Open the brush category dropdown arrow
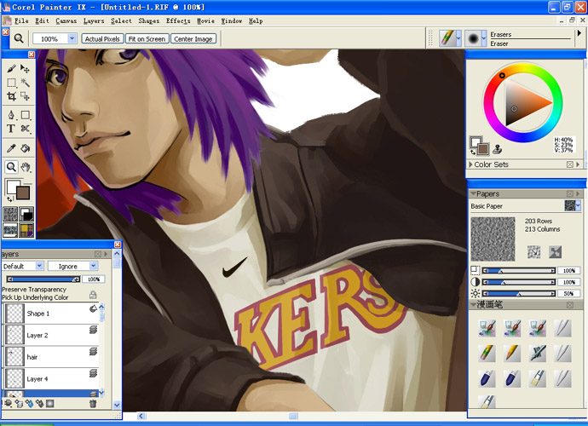Image resolution: width=588 pixels, height=426 pixels. click(x=458, y=38)
